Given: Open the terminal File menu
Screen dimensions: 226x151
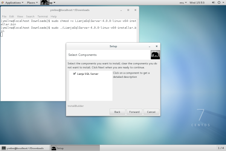Looking at the screenshot, I should point(4,17).
